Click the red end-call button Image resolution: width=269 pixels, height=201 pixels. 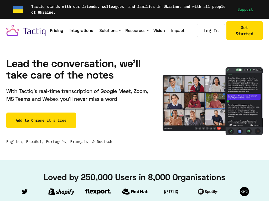219,128
